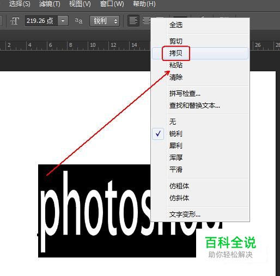
Task: Choose 粘贴 from the context menu
Action: click(x=200, y=65)
